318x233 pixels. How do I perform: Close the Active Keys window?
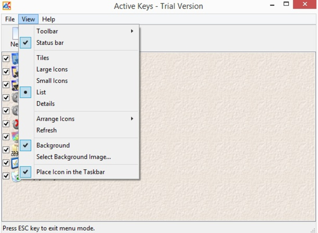(305, 4)
